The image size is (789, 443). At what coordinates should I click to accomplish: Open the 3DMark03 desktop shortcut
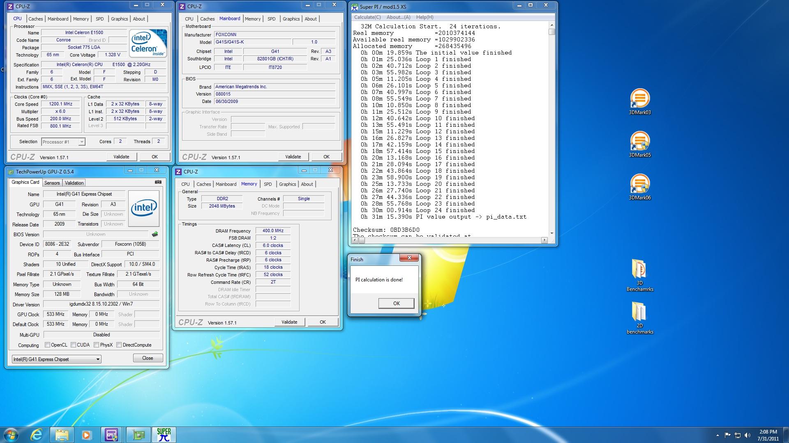640,102
